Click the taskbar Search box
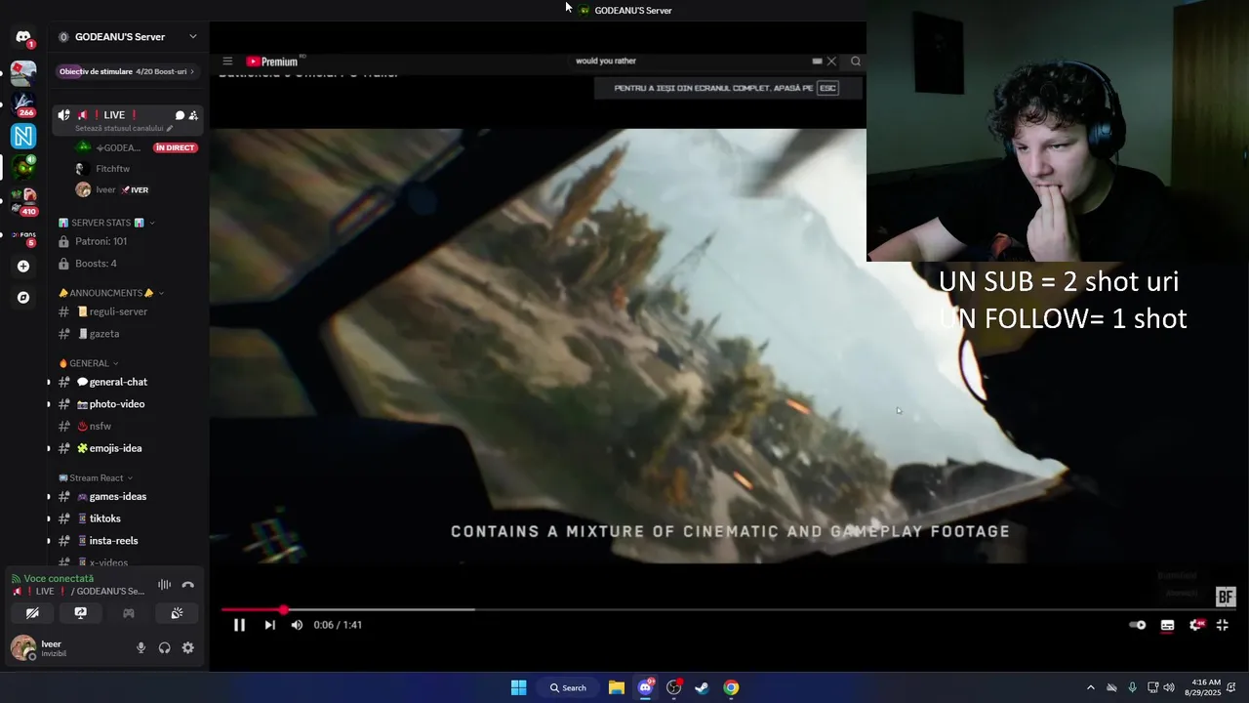 coord(568,687)
